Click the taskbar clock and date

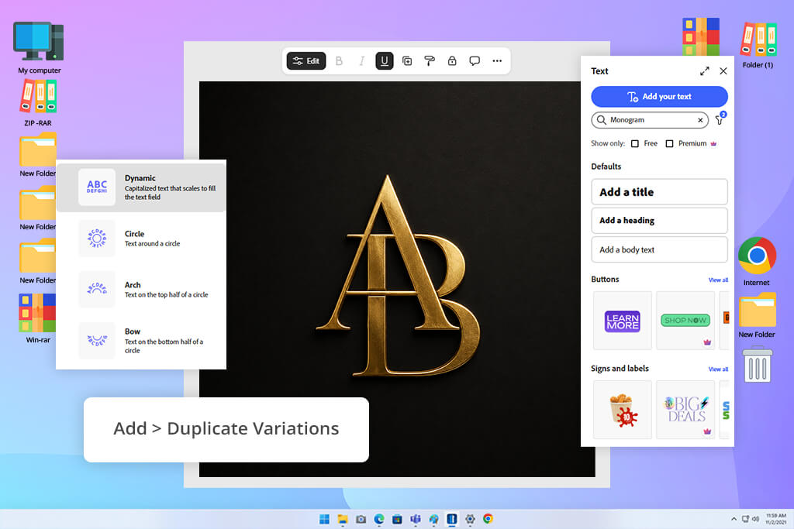click(x=775, y=519)
